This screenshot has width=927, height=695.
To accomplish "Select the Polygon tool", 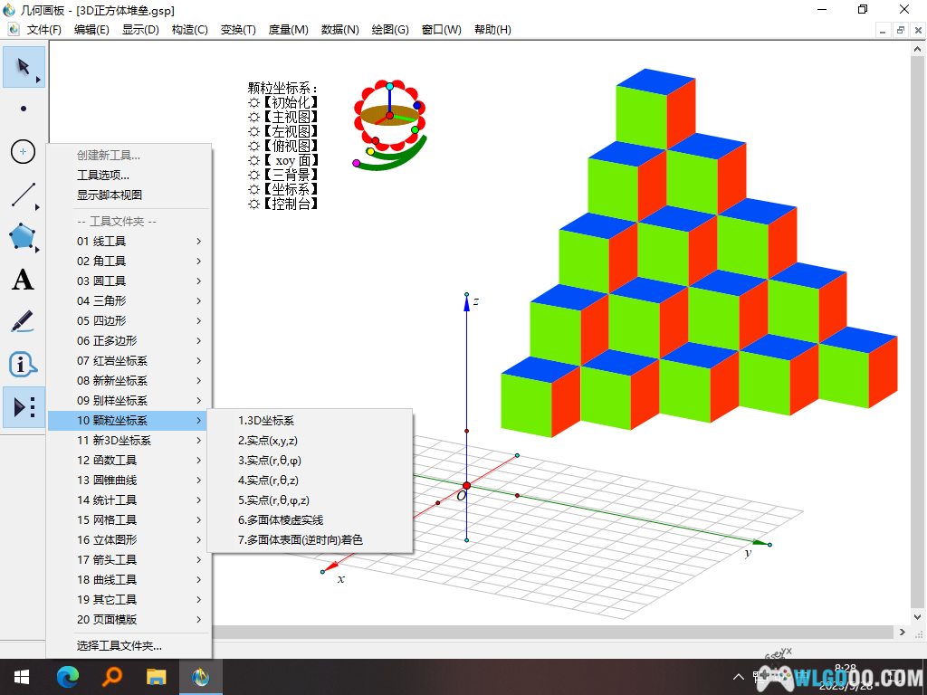I will 24,237.
